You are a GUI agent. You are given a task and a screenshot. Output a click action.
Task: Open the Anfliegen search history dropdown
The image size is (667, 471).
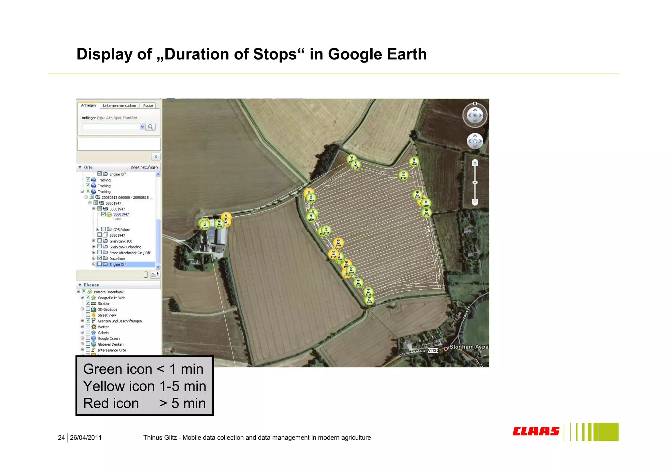point(142,127)
